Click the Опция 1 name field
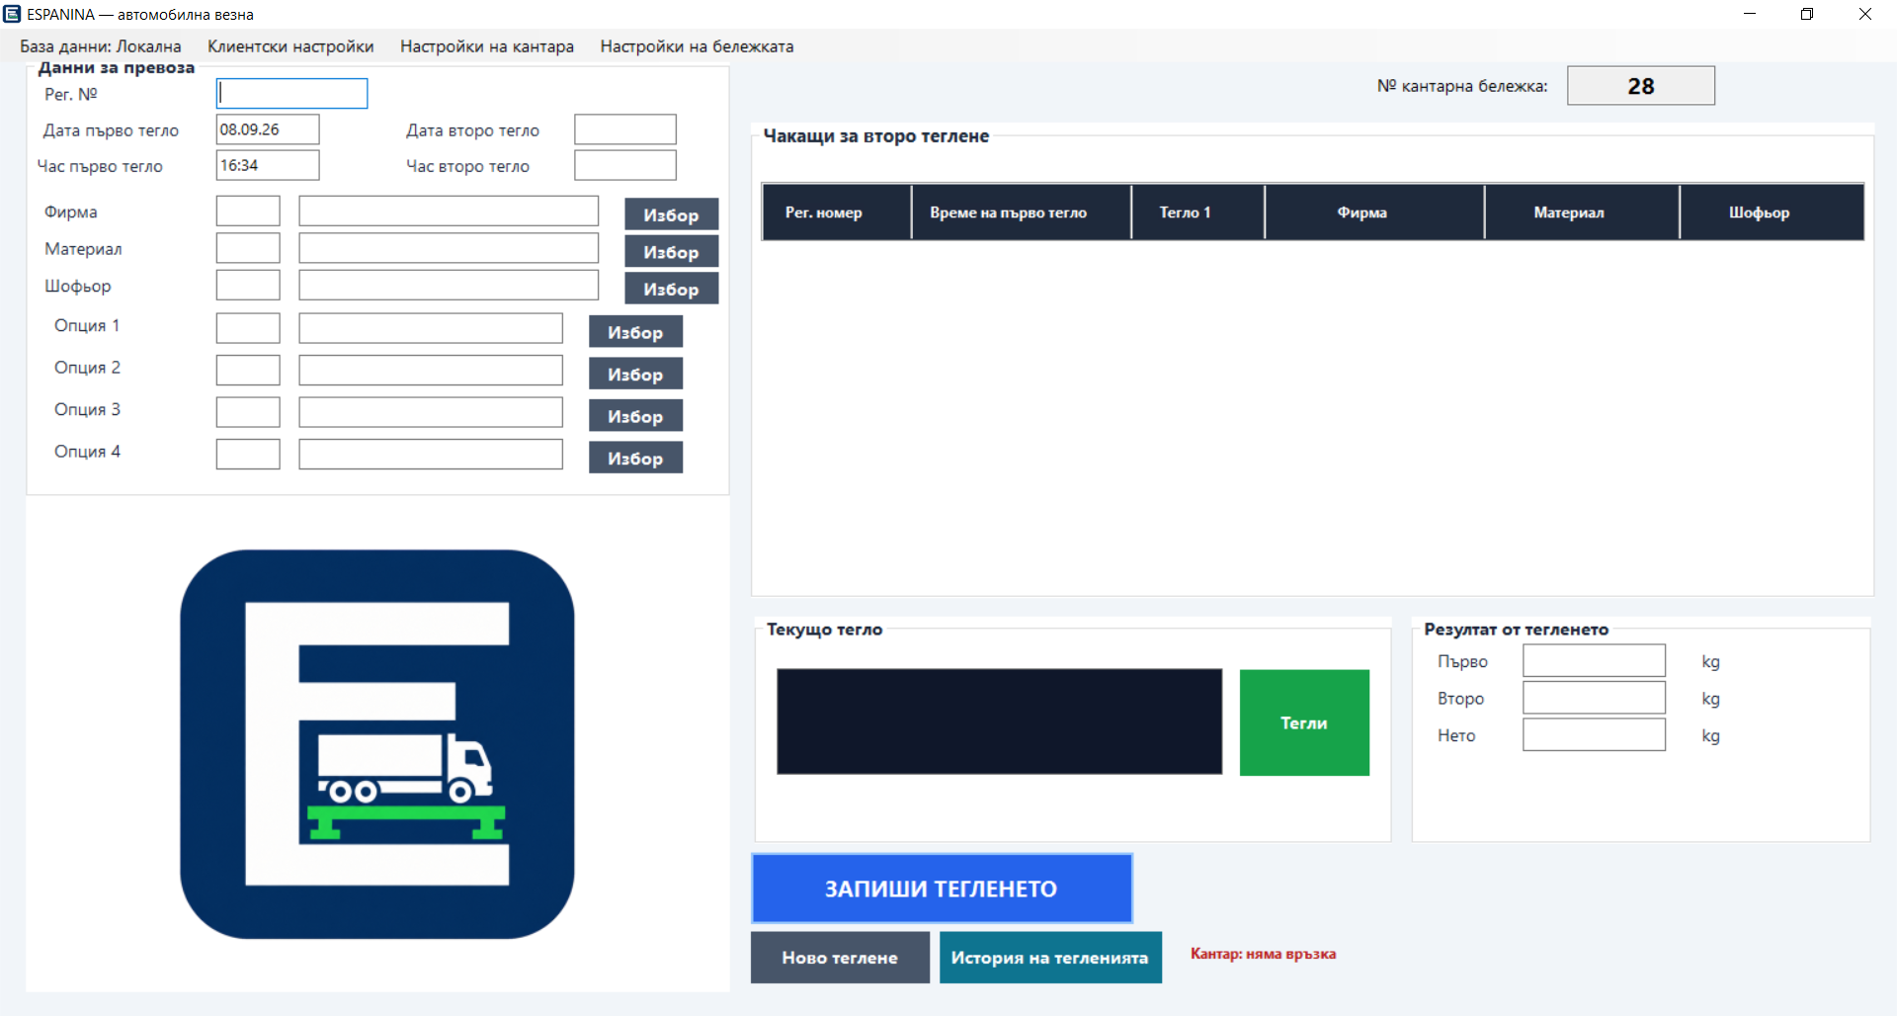The width and height of the screenshot is (1897, 1016). click(431, 328)
